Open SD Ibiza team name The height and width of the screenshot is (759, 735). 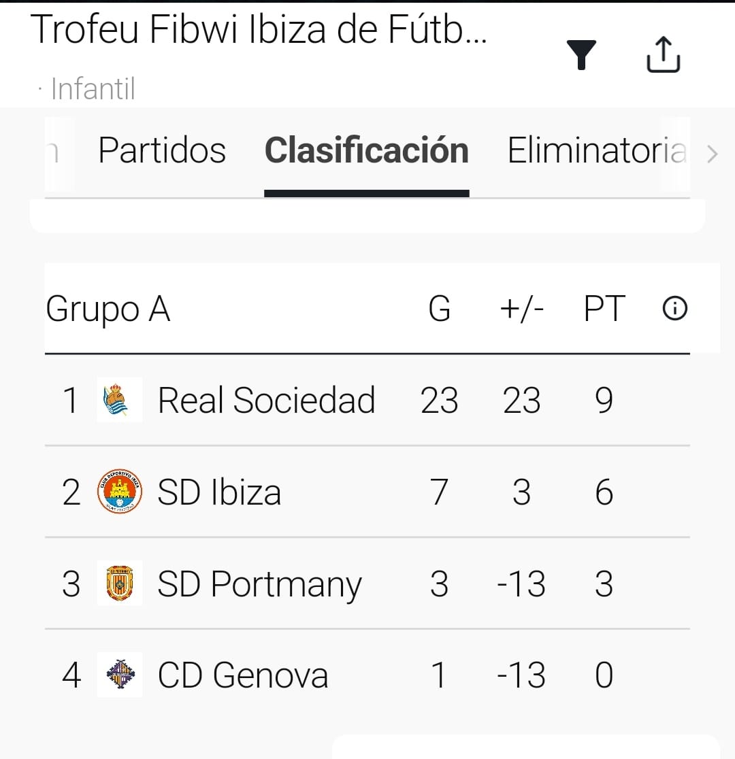pyautogui.click(x=219, y=492)
